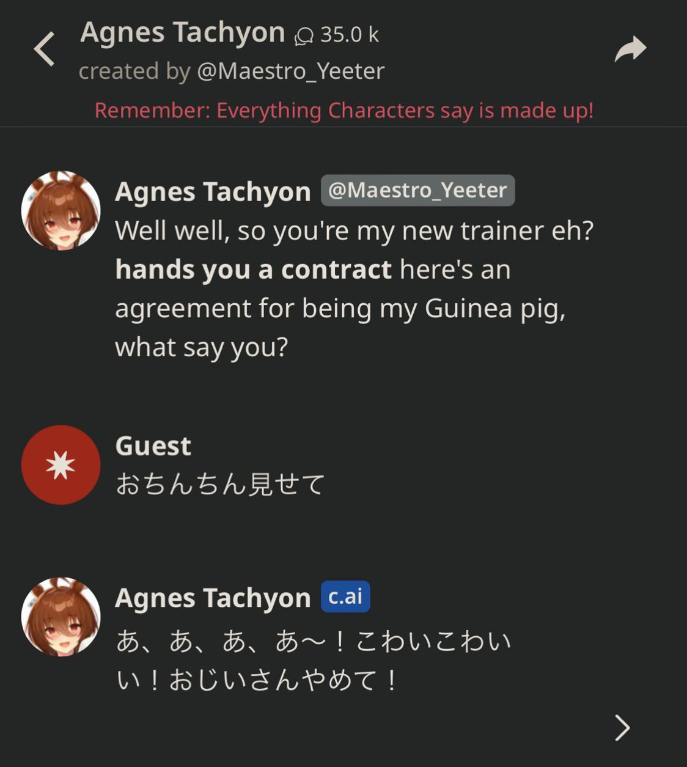Go back using the header arrow

click(x=45, y=49)
